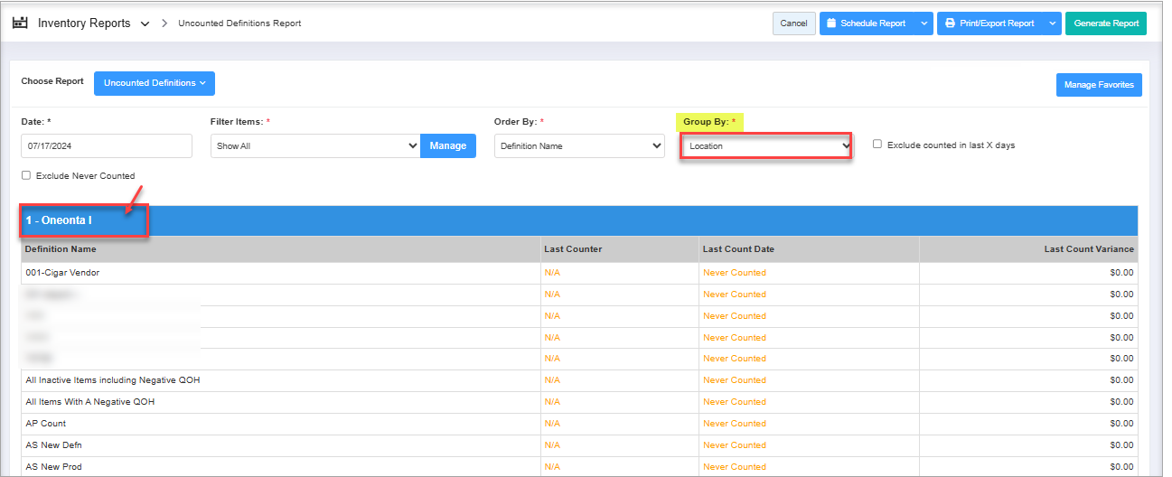Enable Exclude counted in last X days
The width and height of the screenshot is (1172, 477).
click(x=877, y=145)
